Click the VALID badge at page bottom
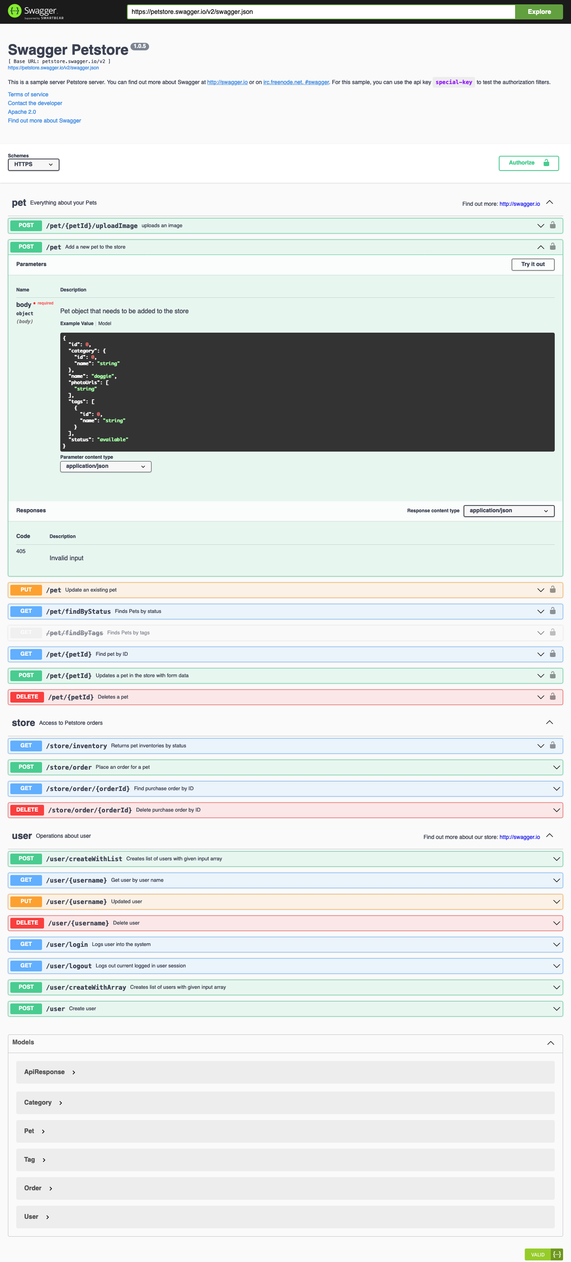The width and height of the screenshot is (571, 1262). [538, 1254]
